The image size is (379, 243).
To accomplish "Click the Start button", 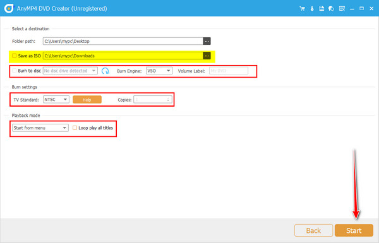I will 354,230.
